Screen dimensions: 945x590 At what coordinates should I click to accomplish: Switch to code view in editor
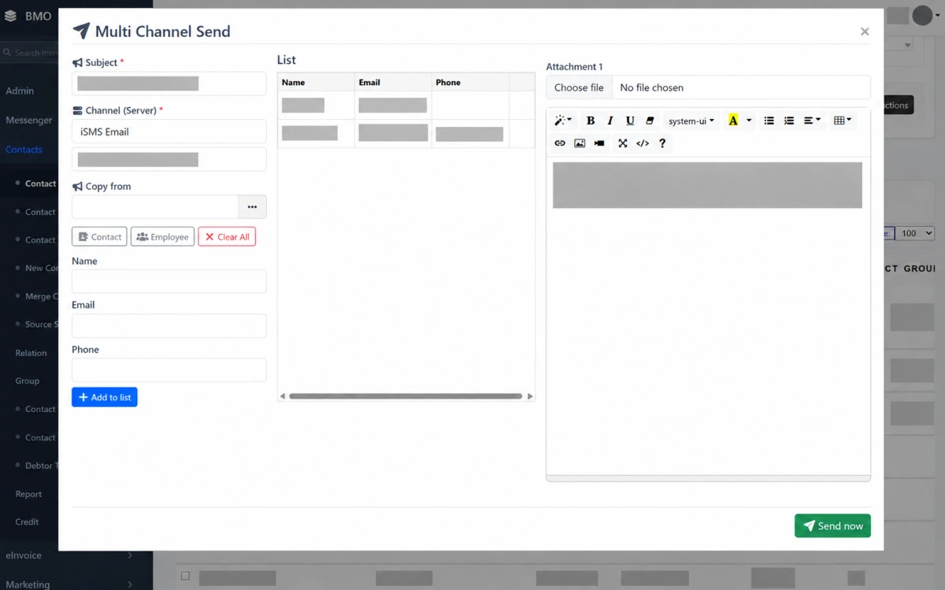pos(643,143)
